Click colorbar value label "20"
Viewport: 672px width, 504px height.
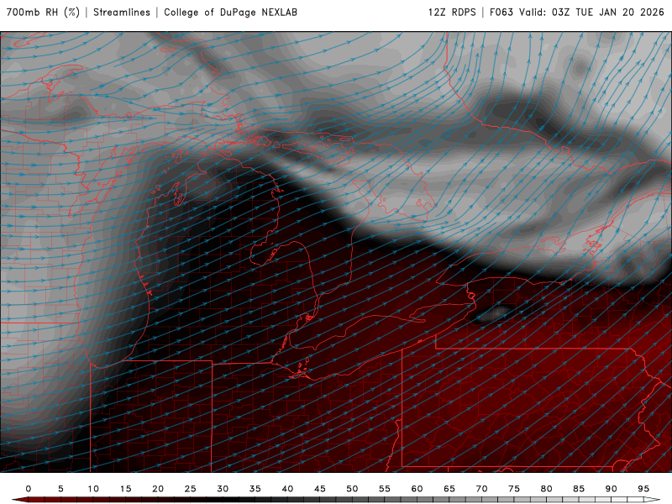[x=158, y=489]
